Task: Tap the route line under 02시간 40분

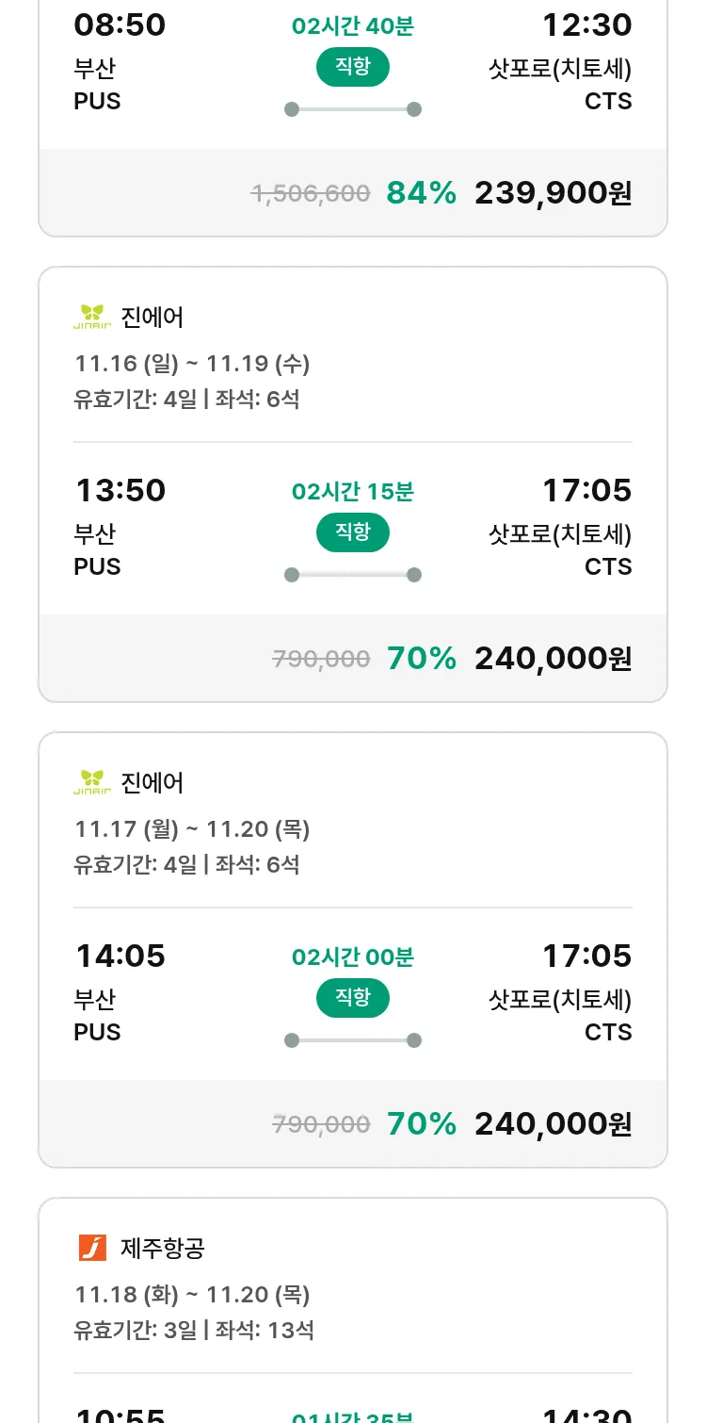Action: (x=353, y=109)
